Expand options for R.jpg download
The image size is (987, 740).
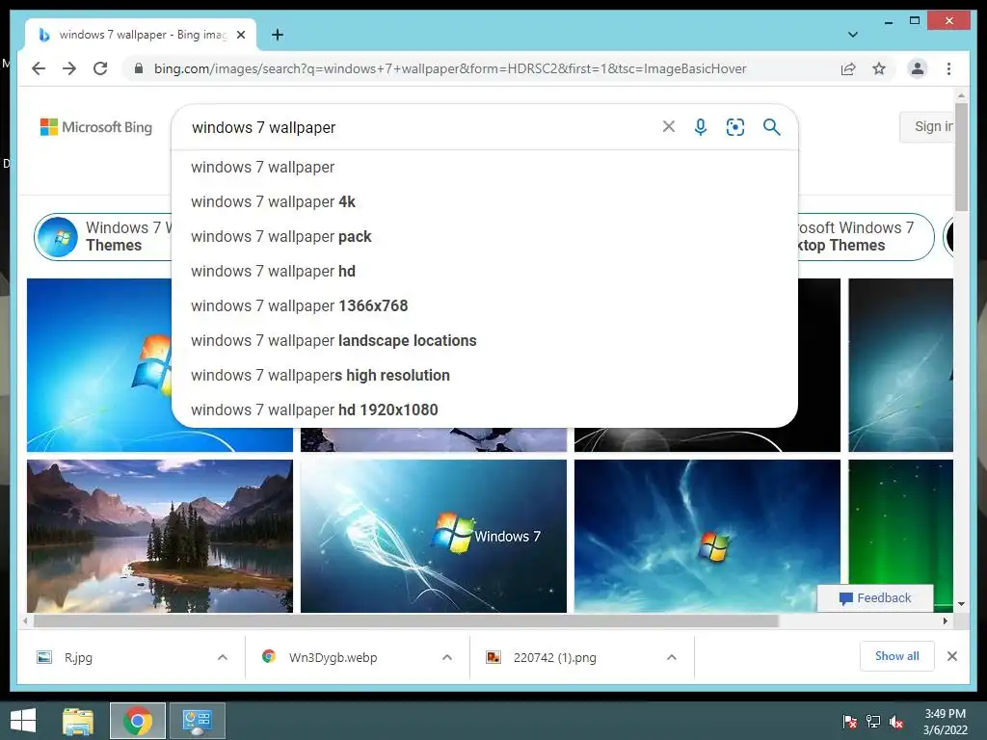click(223, 657)
